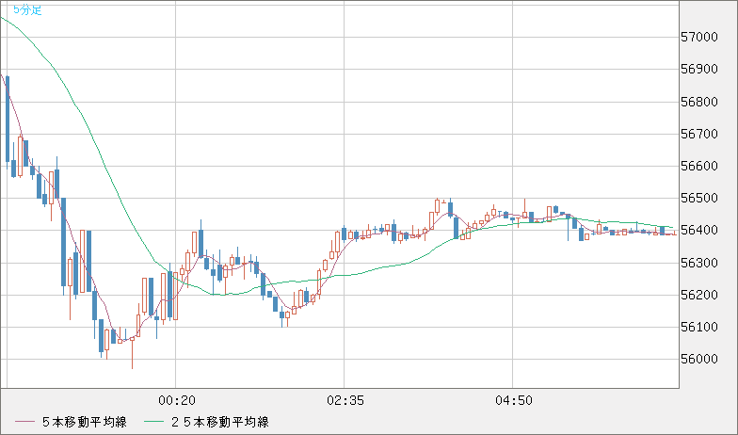Click the 5本移動平均線 legend label

pos(85,422)
